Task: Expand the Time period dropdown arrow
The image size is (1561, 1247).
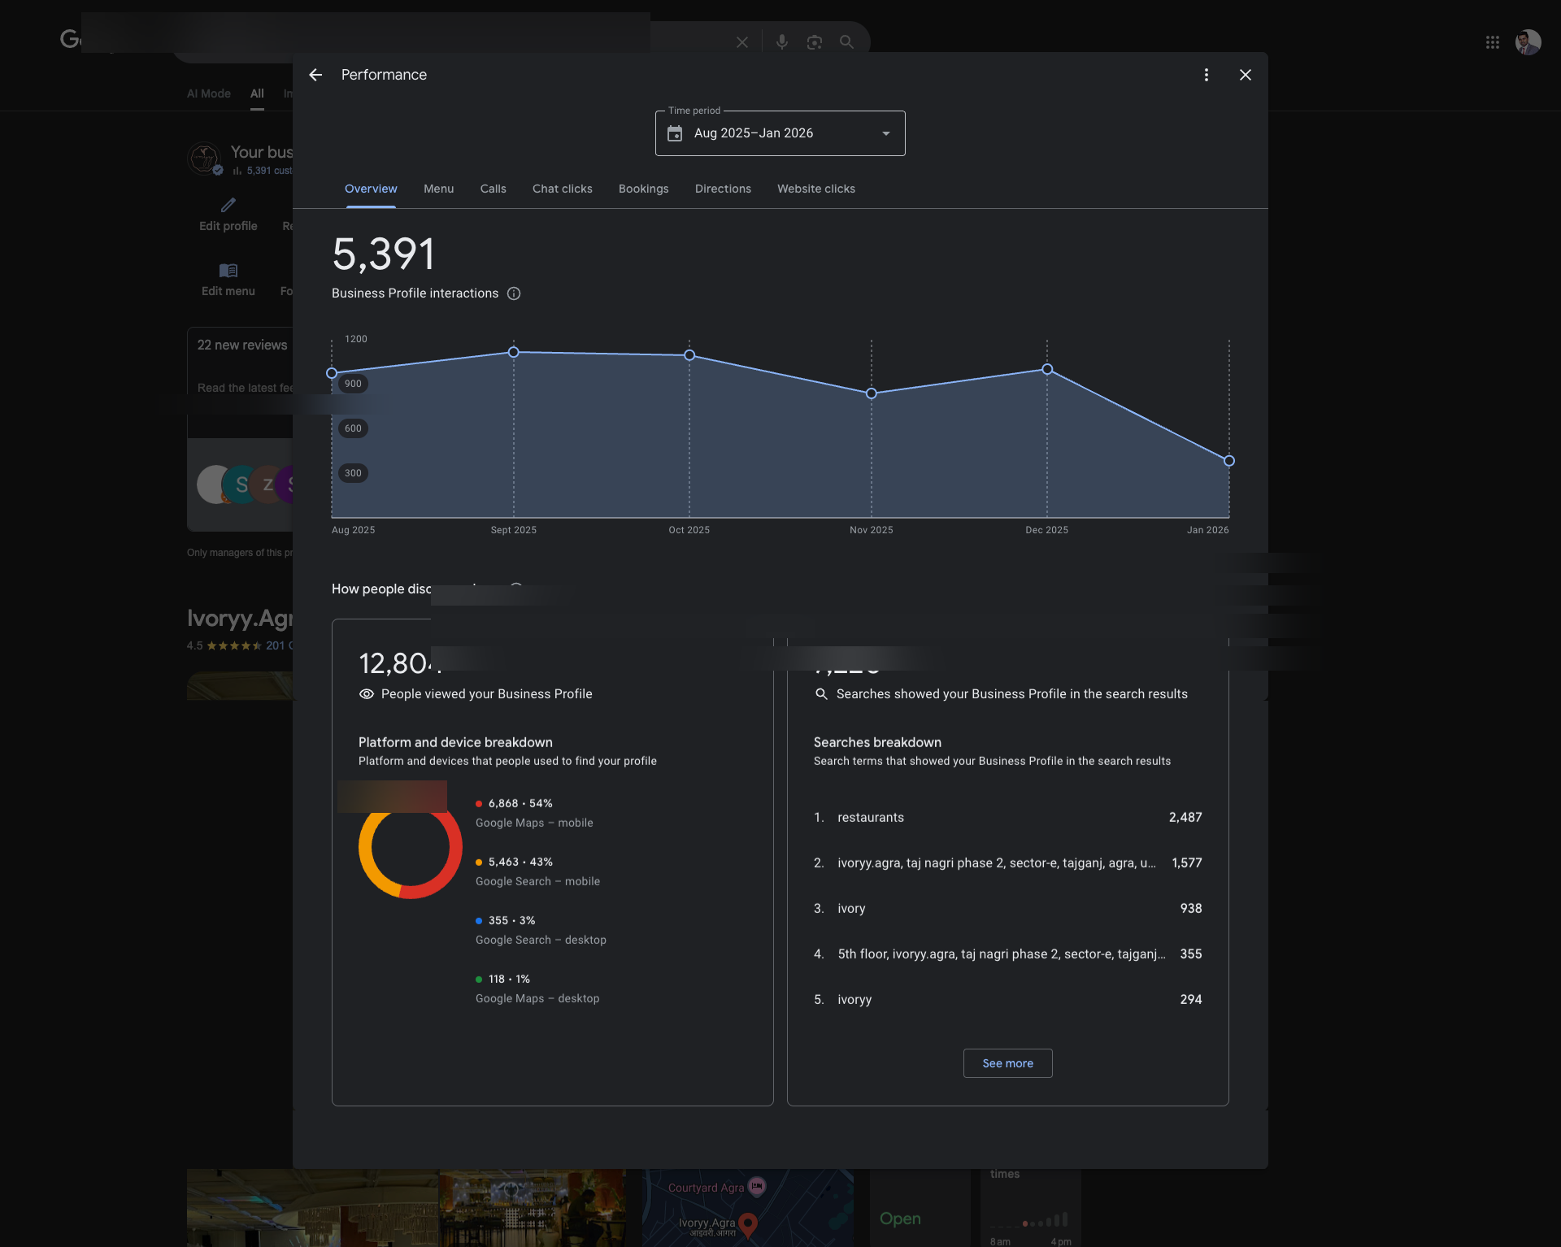Action: [886, 133]
